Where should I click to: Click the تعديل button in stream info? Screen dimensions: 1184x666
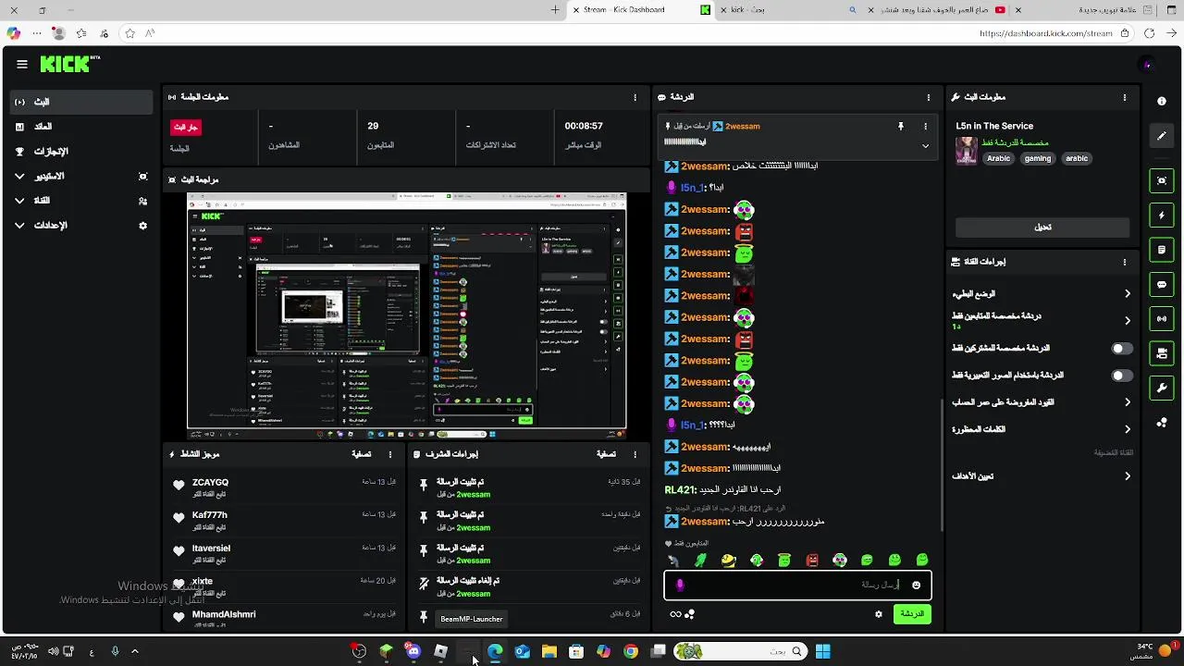click(x=1042, y=228)
